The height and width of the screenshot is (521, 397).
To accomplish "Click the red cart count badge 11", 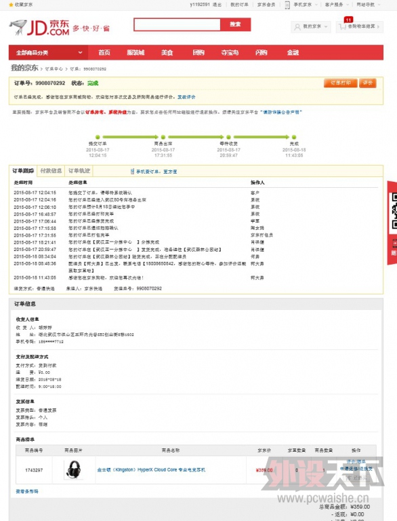I will (x=348, y=20).
